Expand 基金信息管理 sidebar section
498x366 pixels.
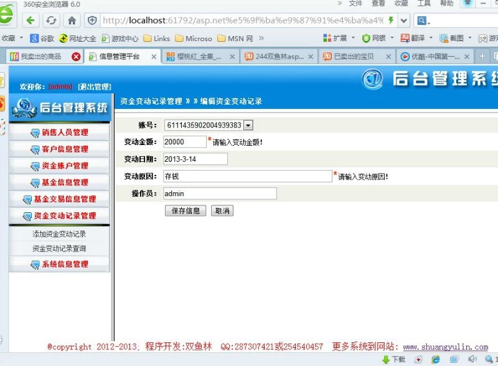(x=59, y=182)
